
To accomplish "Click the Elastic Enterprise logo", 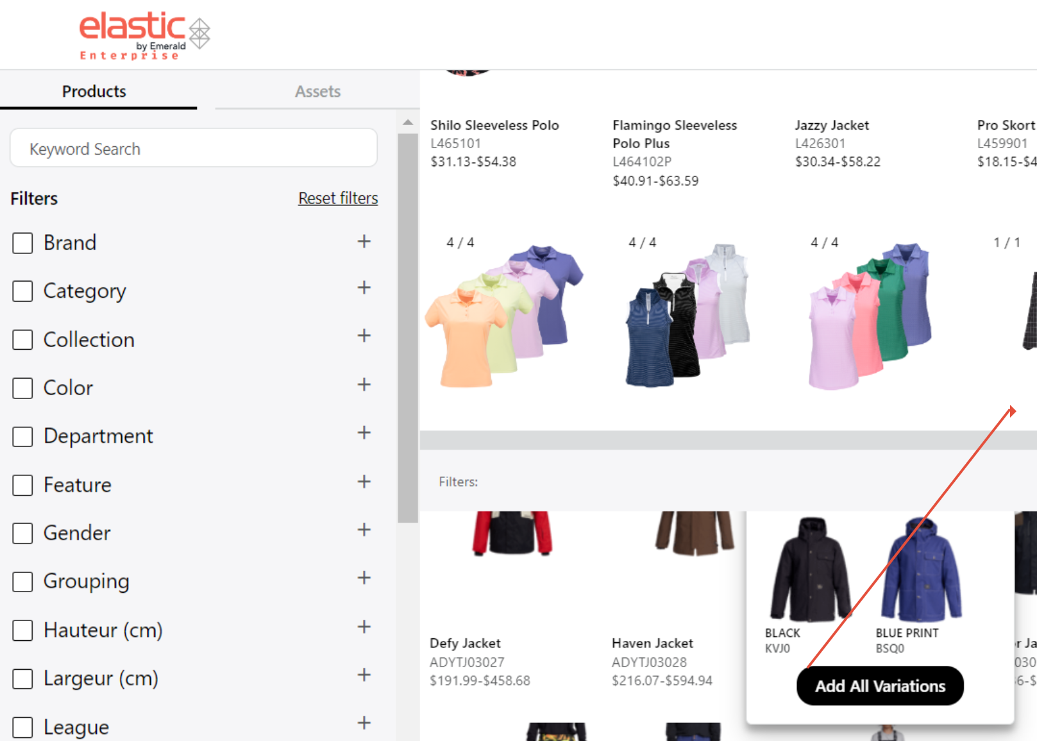I will click(144, 35).
